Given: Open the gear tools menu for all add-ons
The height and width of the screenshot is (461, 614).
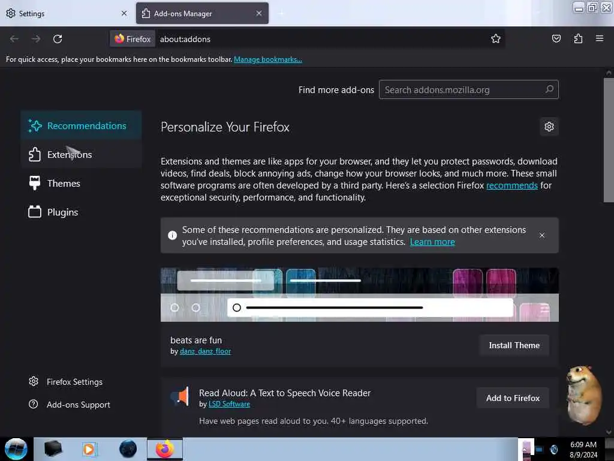Looking at the screenshot, I should point(549,127).
